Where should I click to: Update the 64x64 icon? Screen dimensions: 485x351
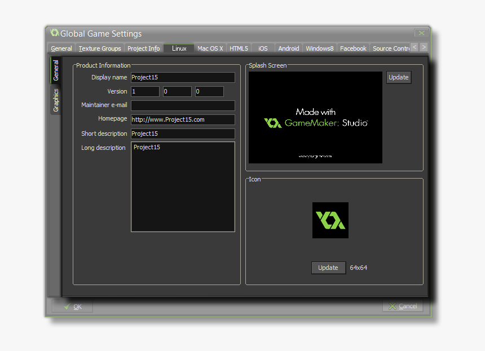coord(328,268)
